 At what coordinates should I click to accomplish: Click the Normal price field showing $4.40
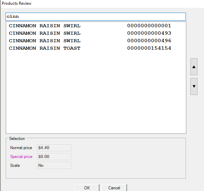click(x=54, y=148)
